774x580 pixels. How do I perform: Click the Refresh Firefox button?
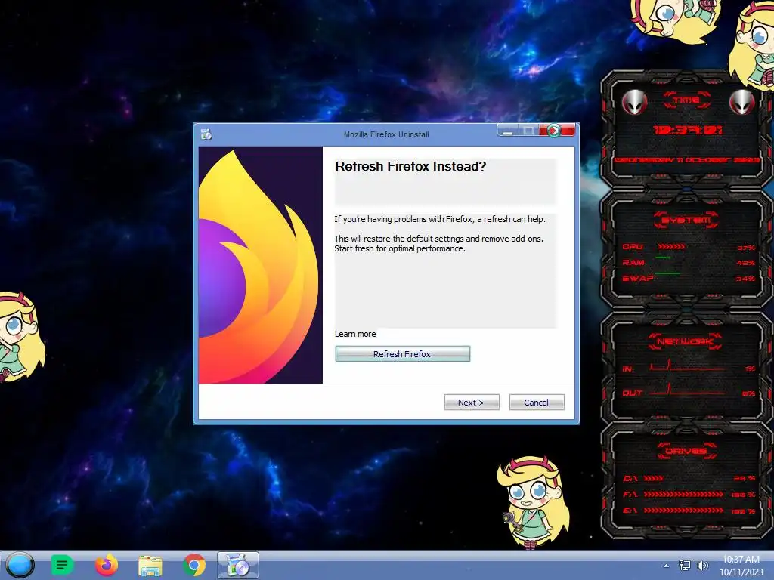402,353
